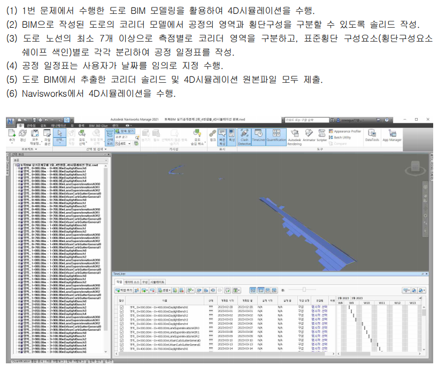Open the 데이터 소스 tab in TimeLiner

(x=132, y=282)
